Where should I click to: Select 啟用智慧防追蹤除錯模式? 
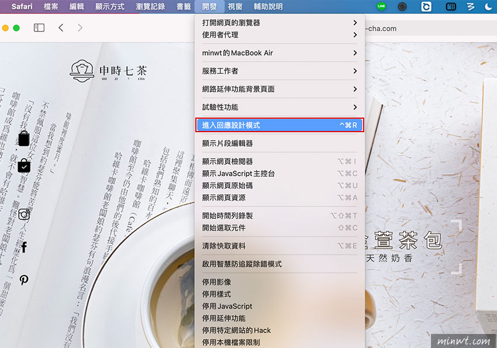[x=279, y=264]
